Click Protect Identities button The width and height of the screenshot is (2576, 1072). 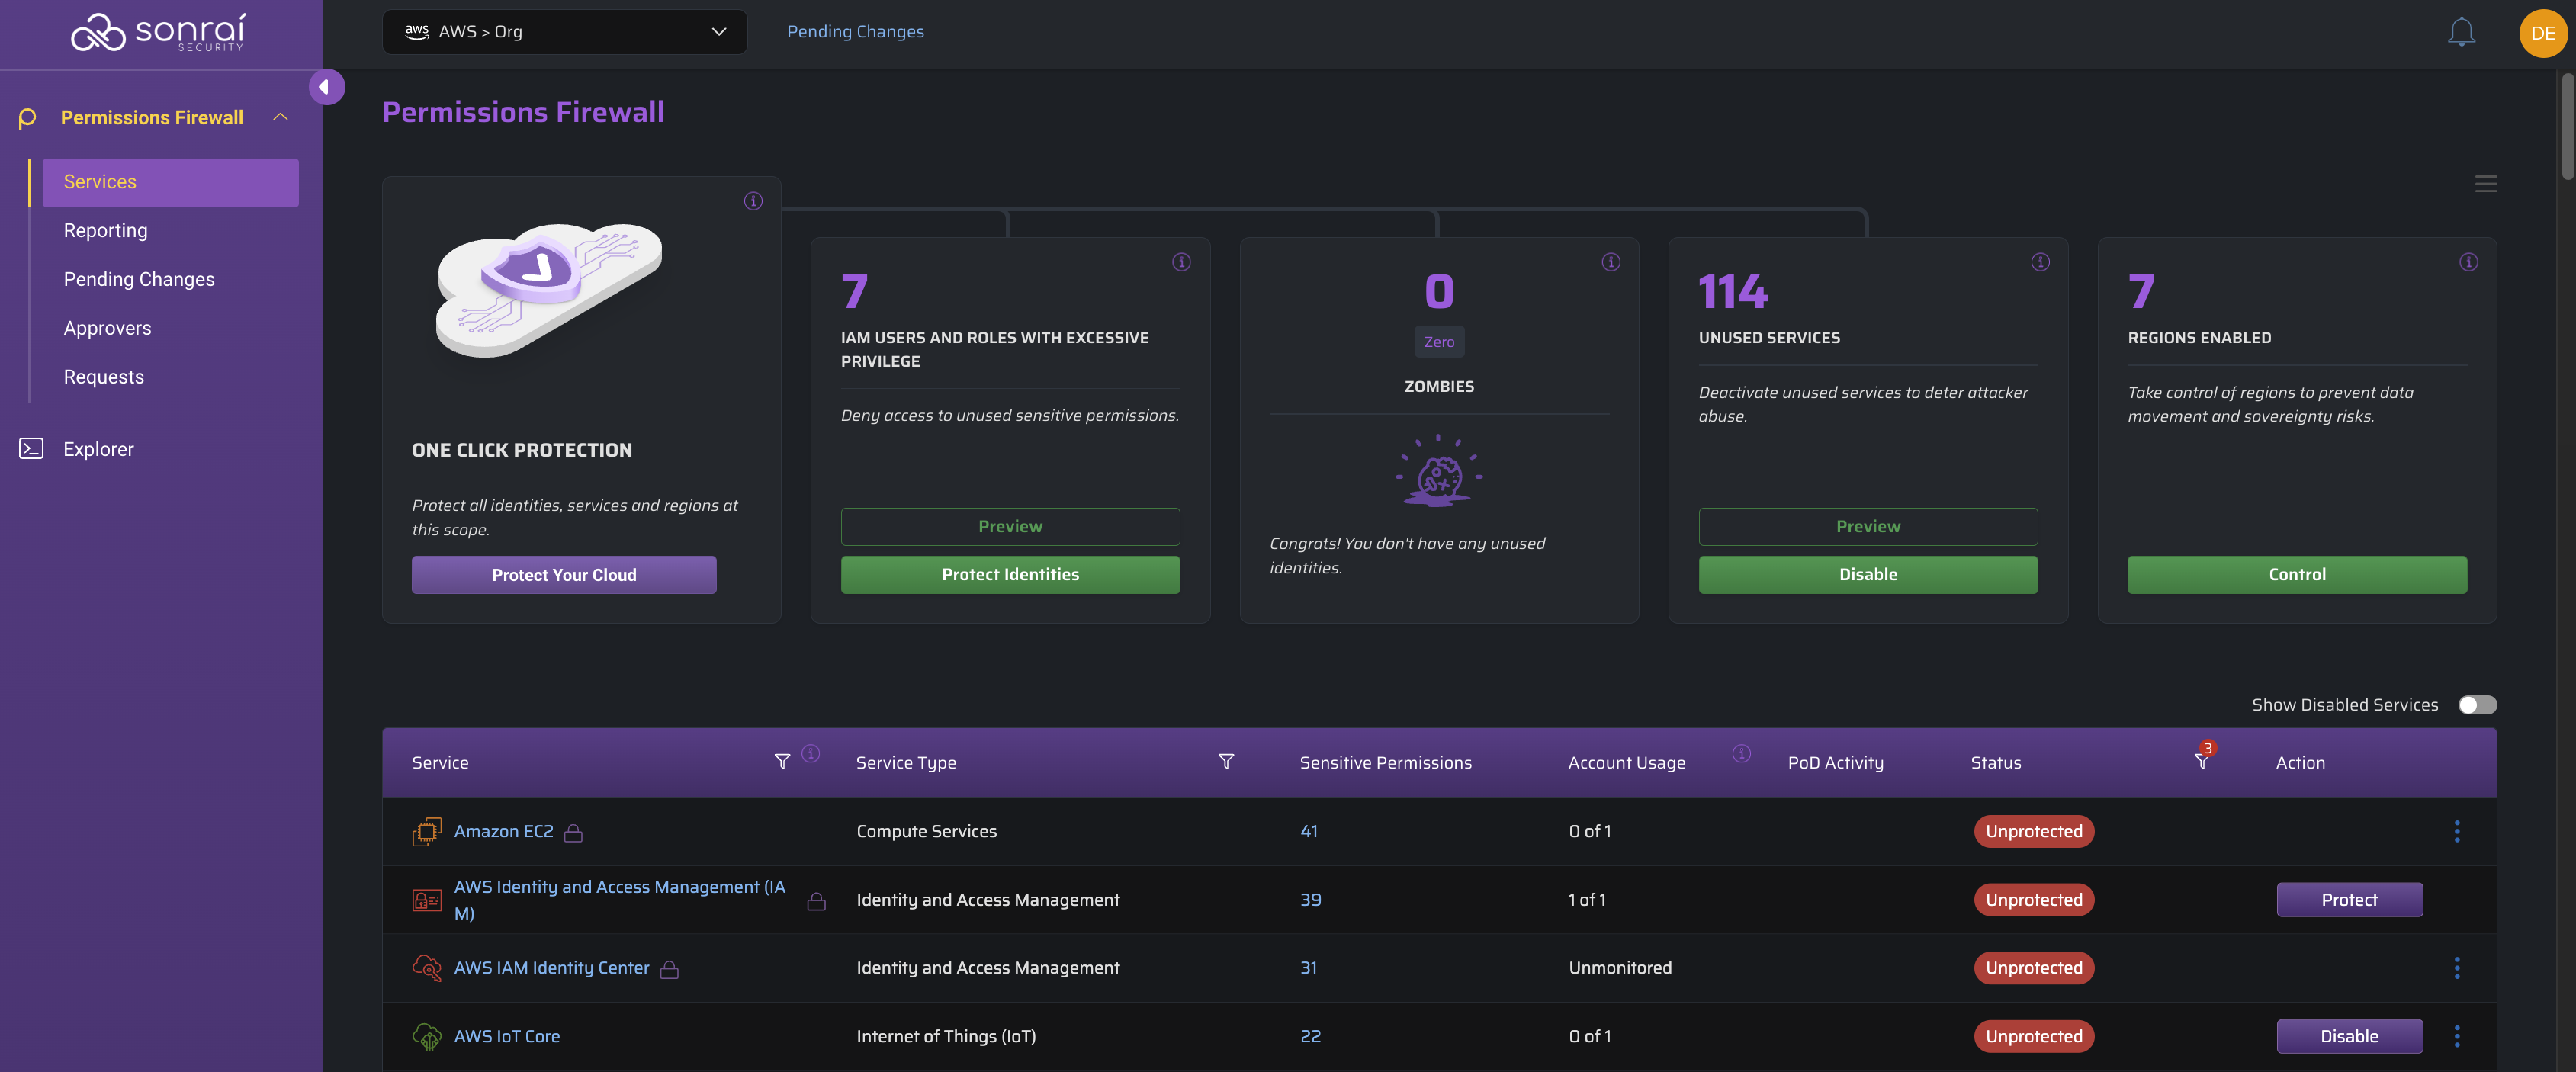point(1010,575)
